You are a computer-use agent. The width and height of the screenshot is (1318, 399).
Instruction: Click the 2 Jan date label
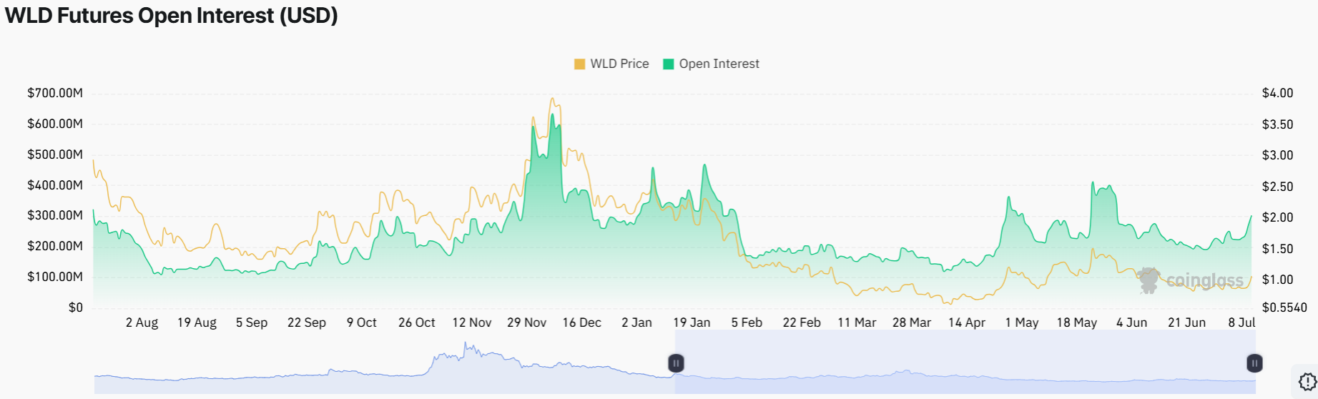[x=636, y=322]
